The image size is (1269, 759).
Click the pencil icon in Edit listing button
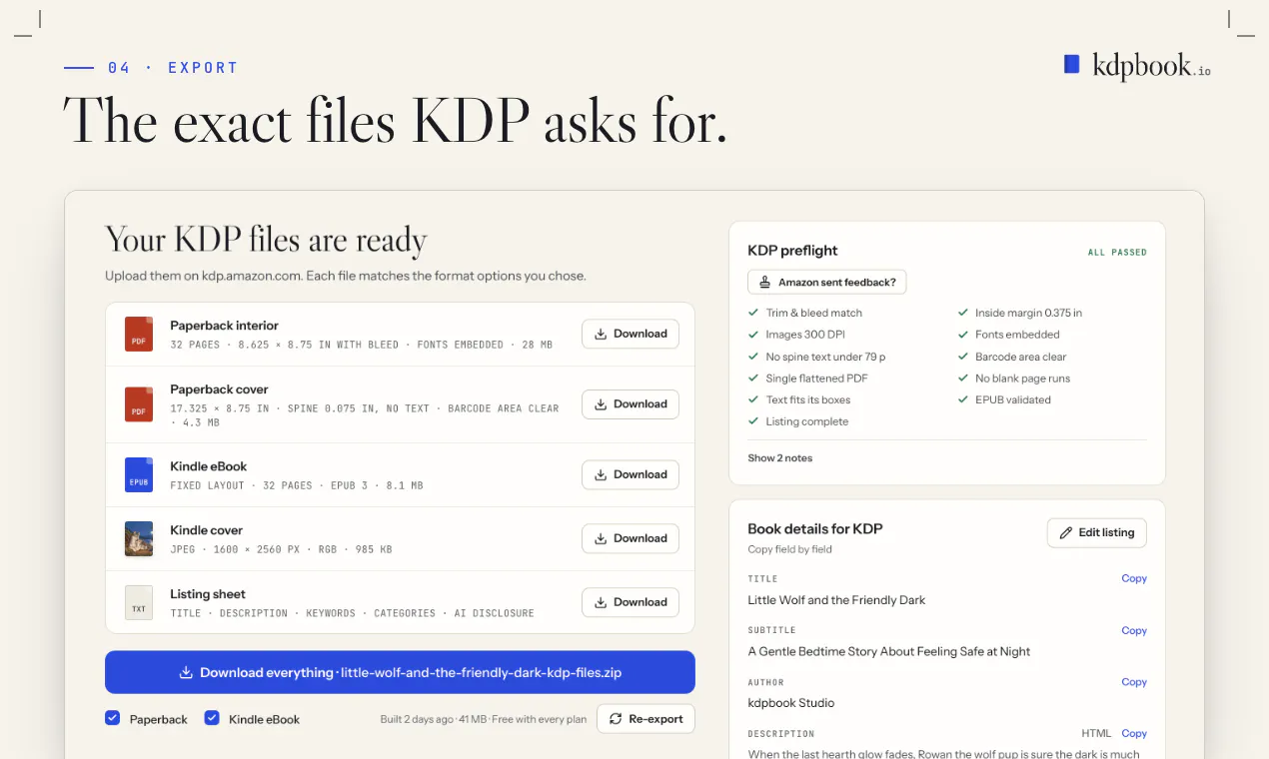click(x=1066, y=532)
